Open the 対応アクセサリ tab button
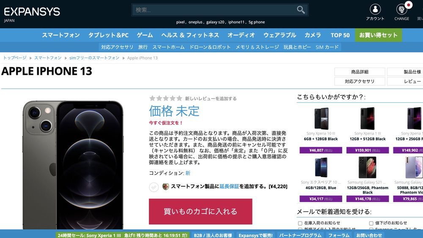Viewport: 423px width, 238px height. (x=360, y=81)
